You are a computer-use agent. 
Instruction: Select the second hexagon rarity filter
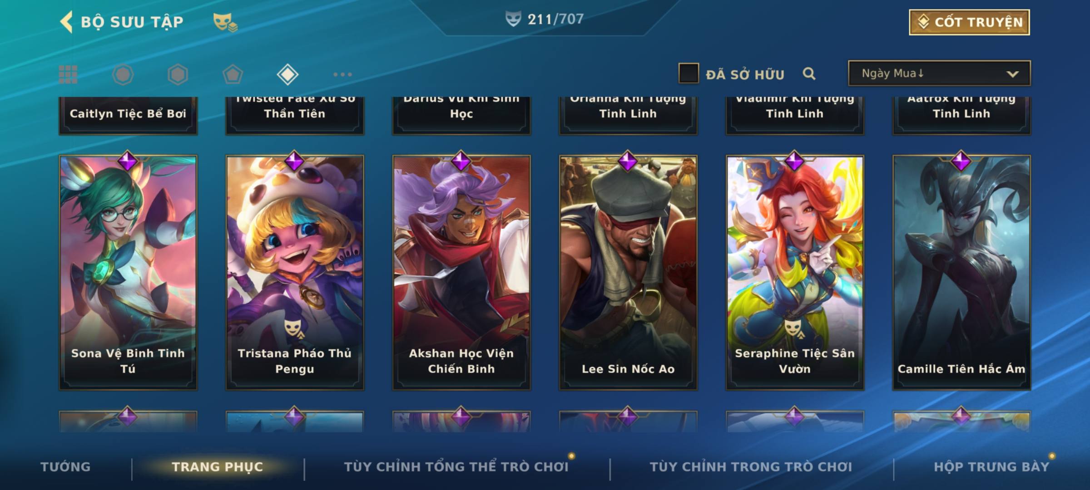point(178,74)
